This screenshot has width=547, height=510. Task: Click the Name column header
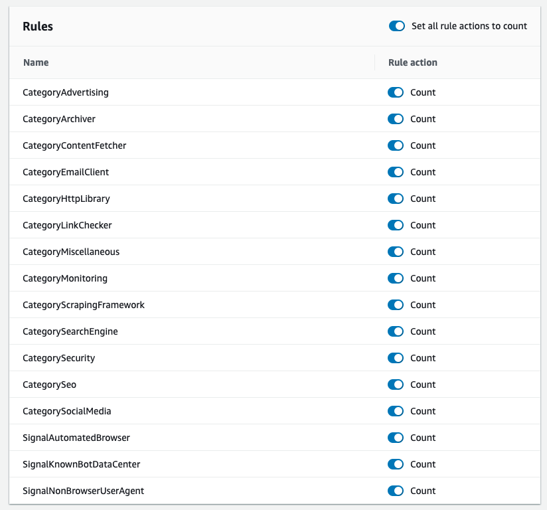(x=36, y=62)
